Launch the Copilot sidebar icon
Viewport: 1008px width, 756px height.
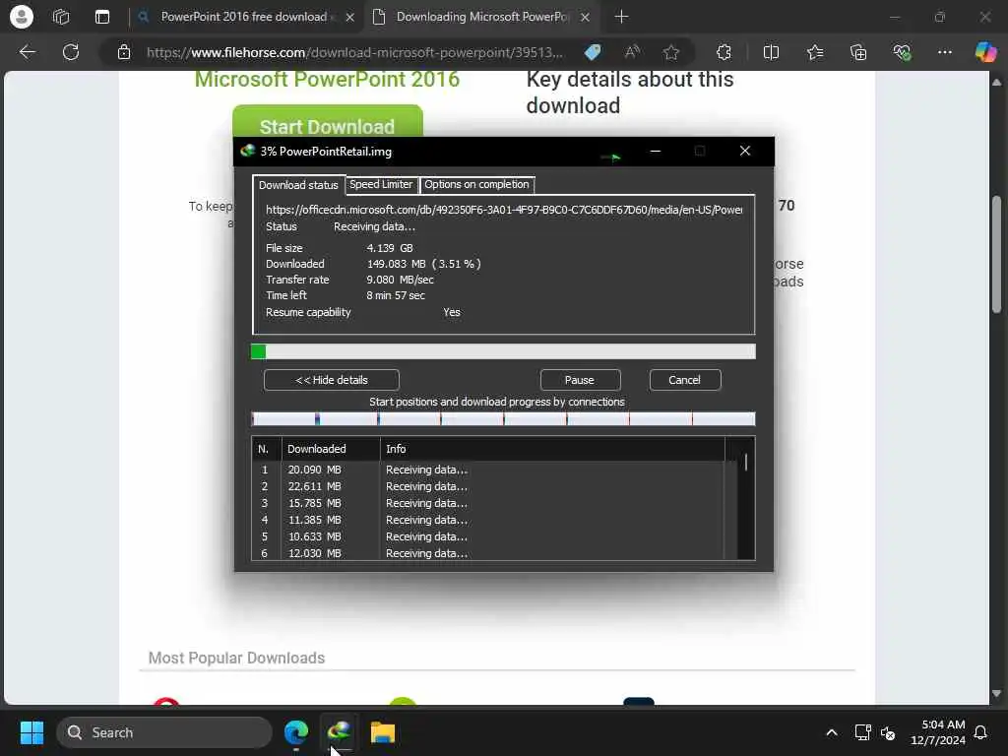coord(985,52)
